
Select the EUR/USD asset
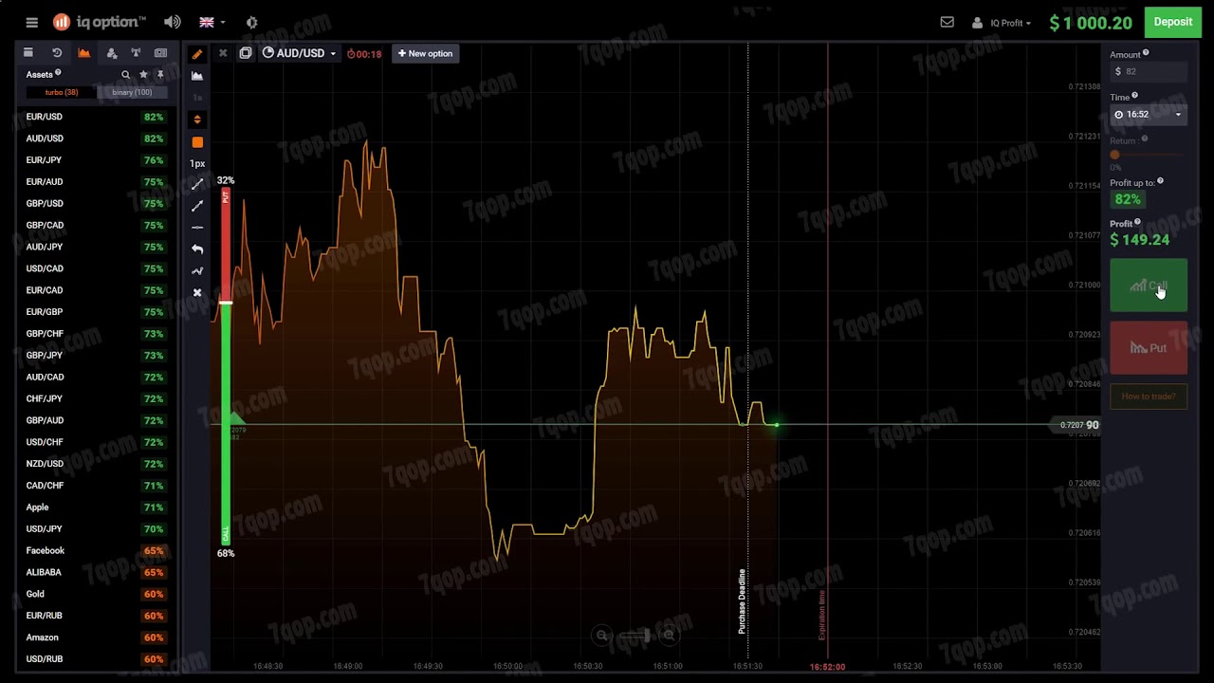[95, 117]
